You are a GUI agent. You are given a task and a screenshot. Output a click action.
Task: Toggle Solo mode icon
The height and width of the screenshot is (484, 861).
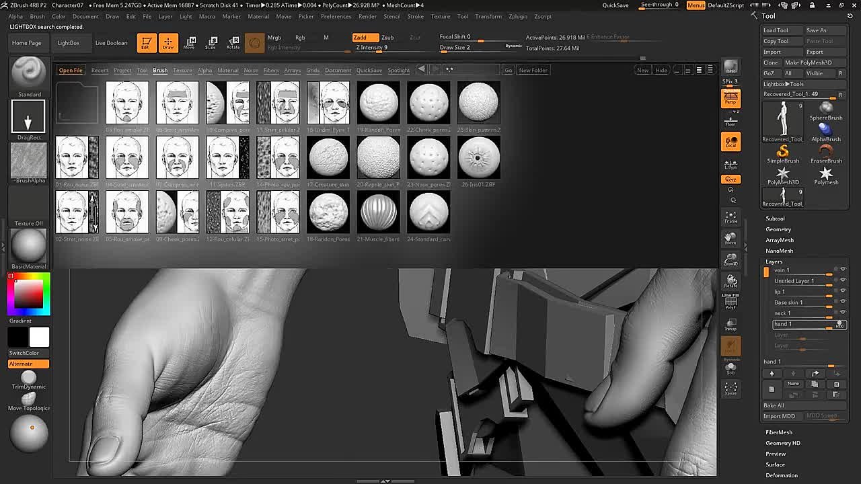(731, 368)
